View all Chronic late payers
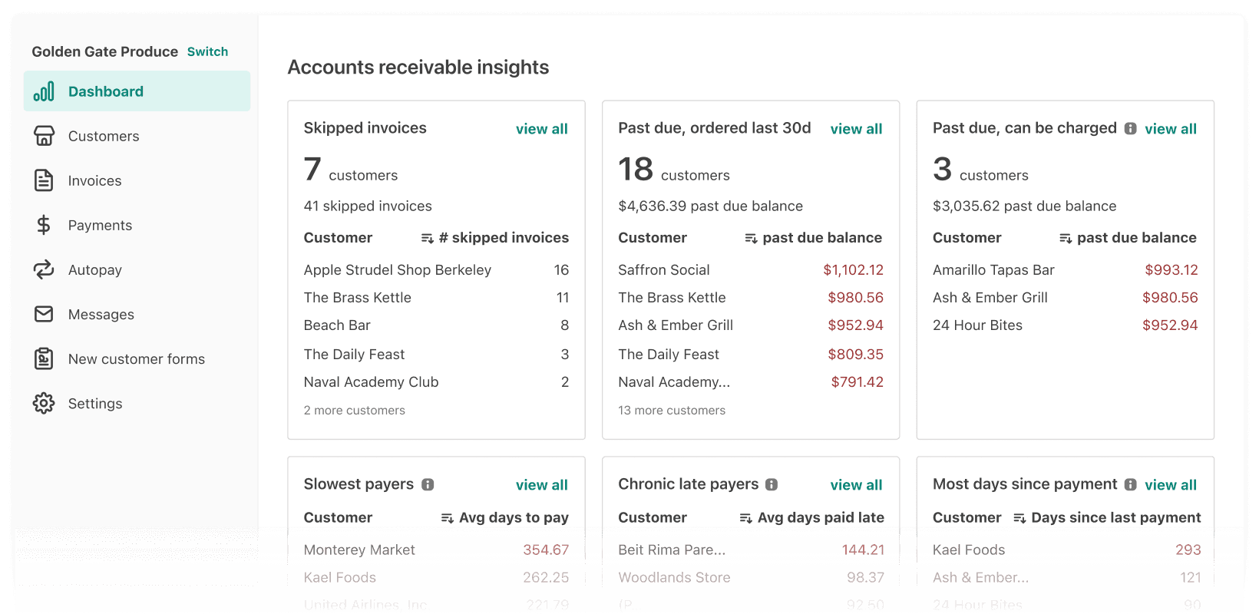Image resolution: width=1259 pixels, height=614 pixels. 856,485
